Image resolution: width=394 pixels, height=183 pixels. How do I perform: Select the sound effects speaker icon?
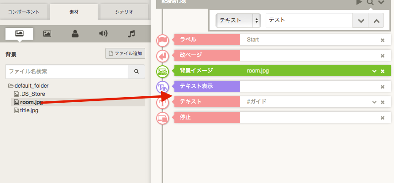click(103, 33)
